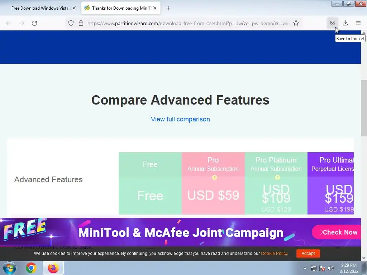Close the Free Download Windows Vista tab
The image size is (367, 275).
[74, 8]
